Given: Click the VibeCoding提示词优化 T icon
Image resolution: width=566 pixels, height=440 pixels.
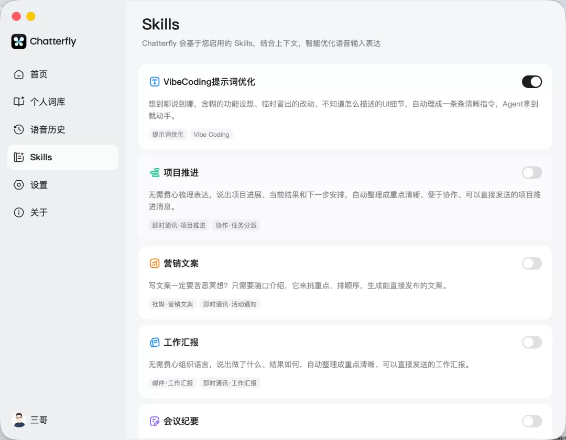Looking at the screenshot, I should pos(155,82).
